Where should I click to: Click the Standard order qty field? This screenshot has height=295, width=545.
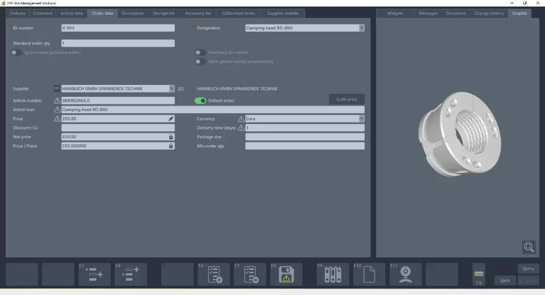(x=118, y=44)
